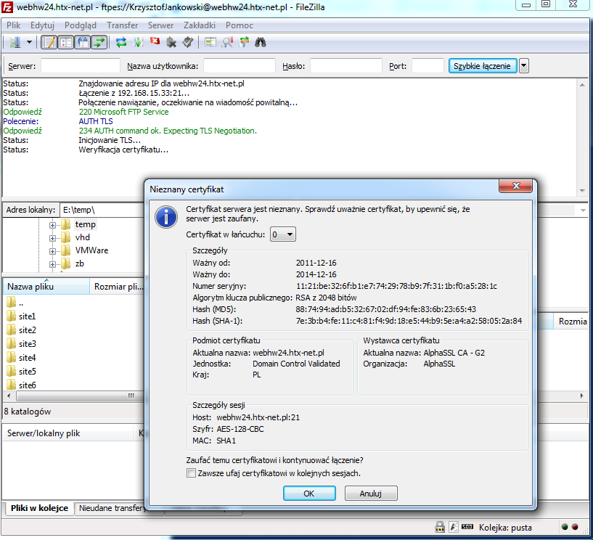Expand the vhd folder tree node
This screenshot has width=593, height=540.
click(52, 238)
